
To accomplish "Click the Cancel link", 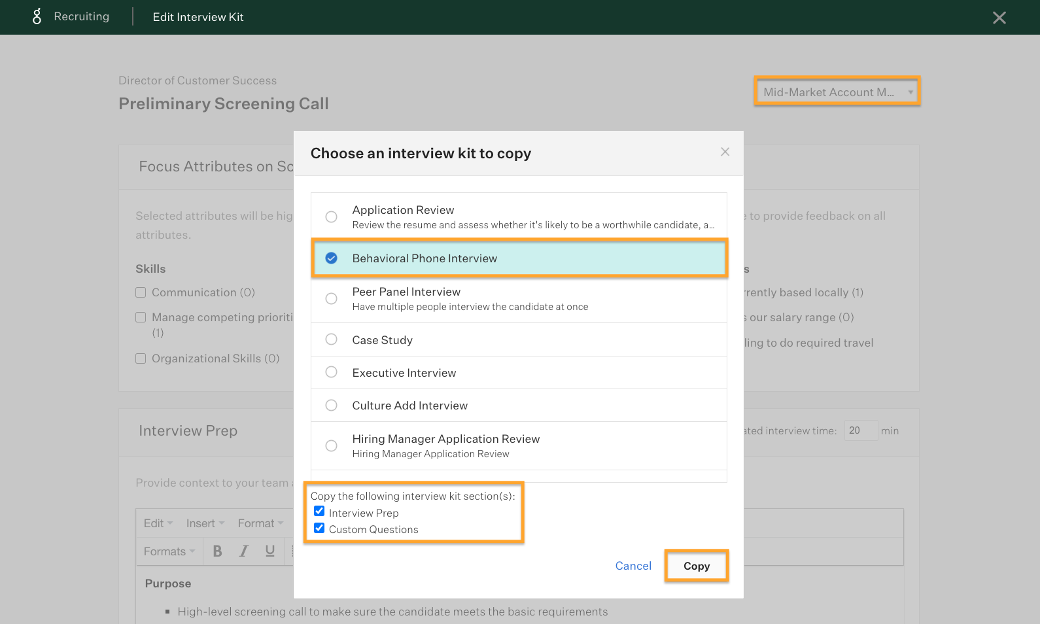I will point(633,566).
